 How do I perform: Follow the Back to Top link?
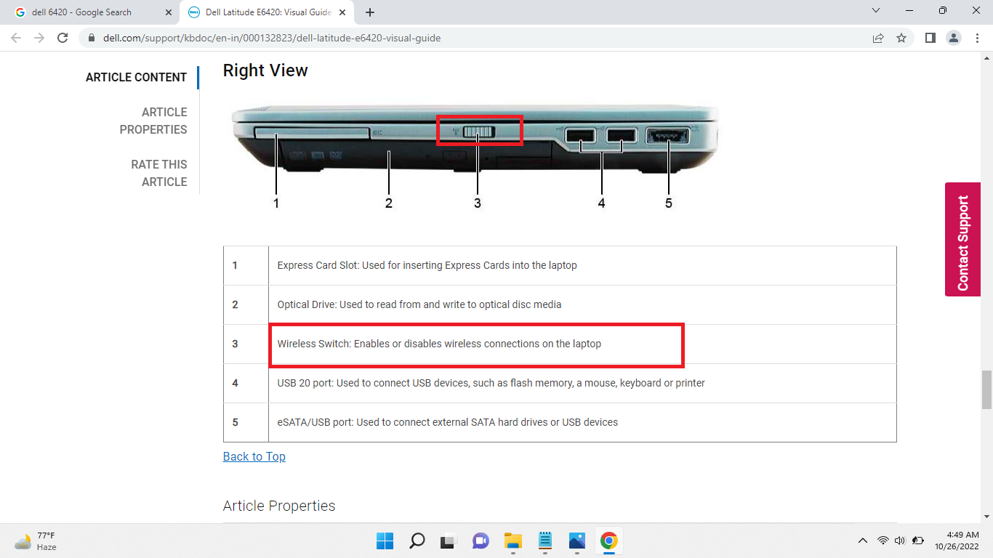[254, 456]
